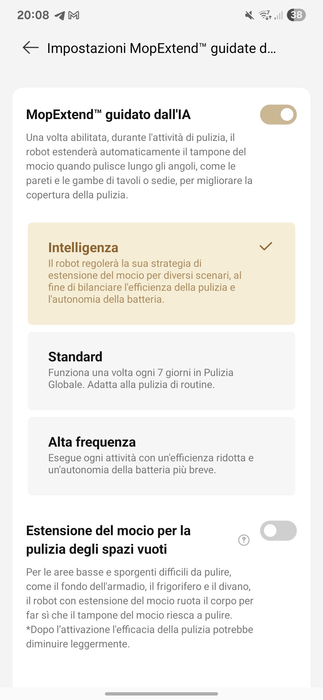Tap the mobile signal strength icon
The height and width of the screenshot is (700, 323).
[278, 15]
